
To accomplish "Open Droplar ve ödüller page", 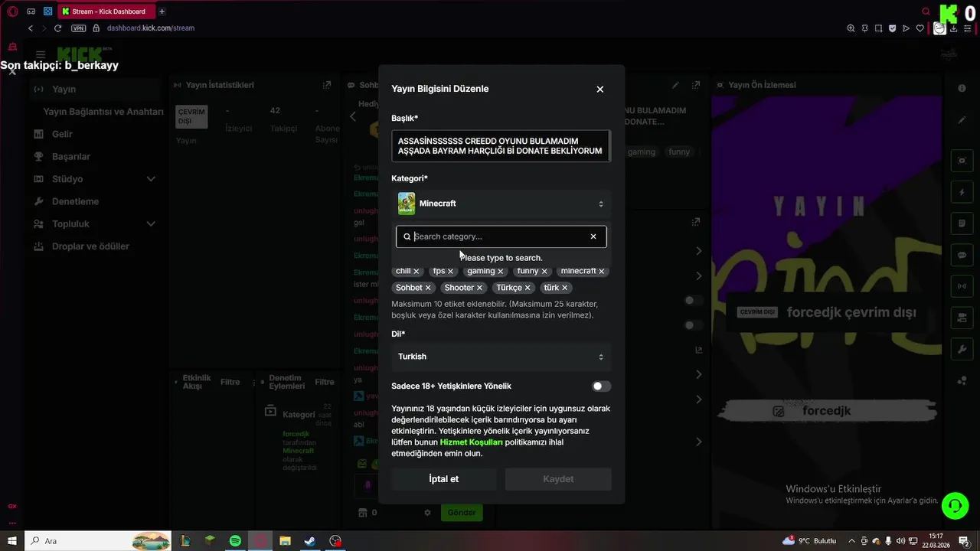I will coord(90,246).
